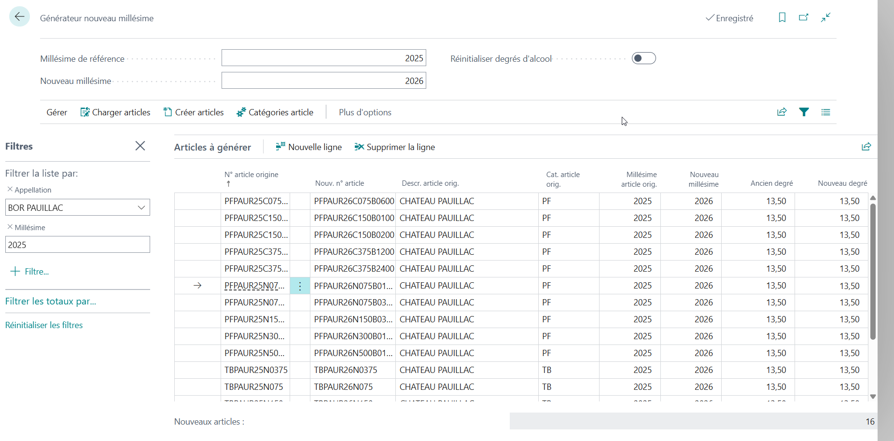The width and height of the screenshot is (894, 441).
Task: Open Plus d'options menu
Action: click(x=365, y=112)
